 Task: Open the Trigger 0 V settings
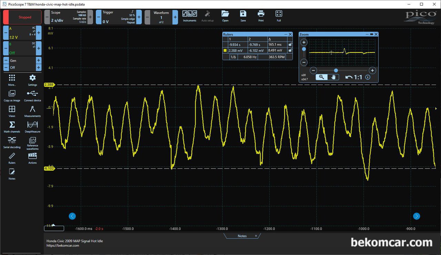click(x=119, y=17)
